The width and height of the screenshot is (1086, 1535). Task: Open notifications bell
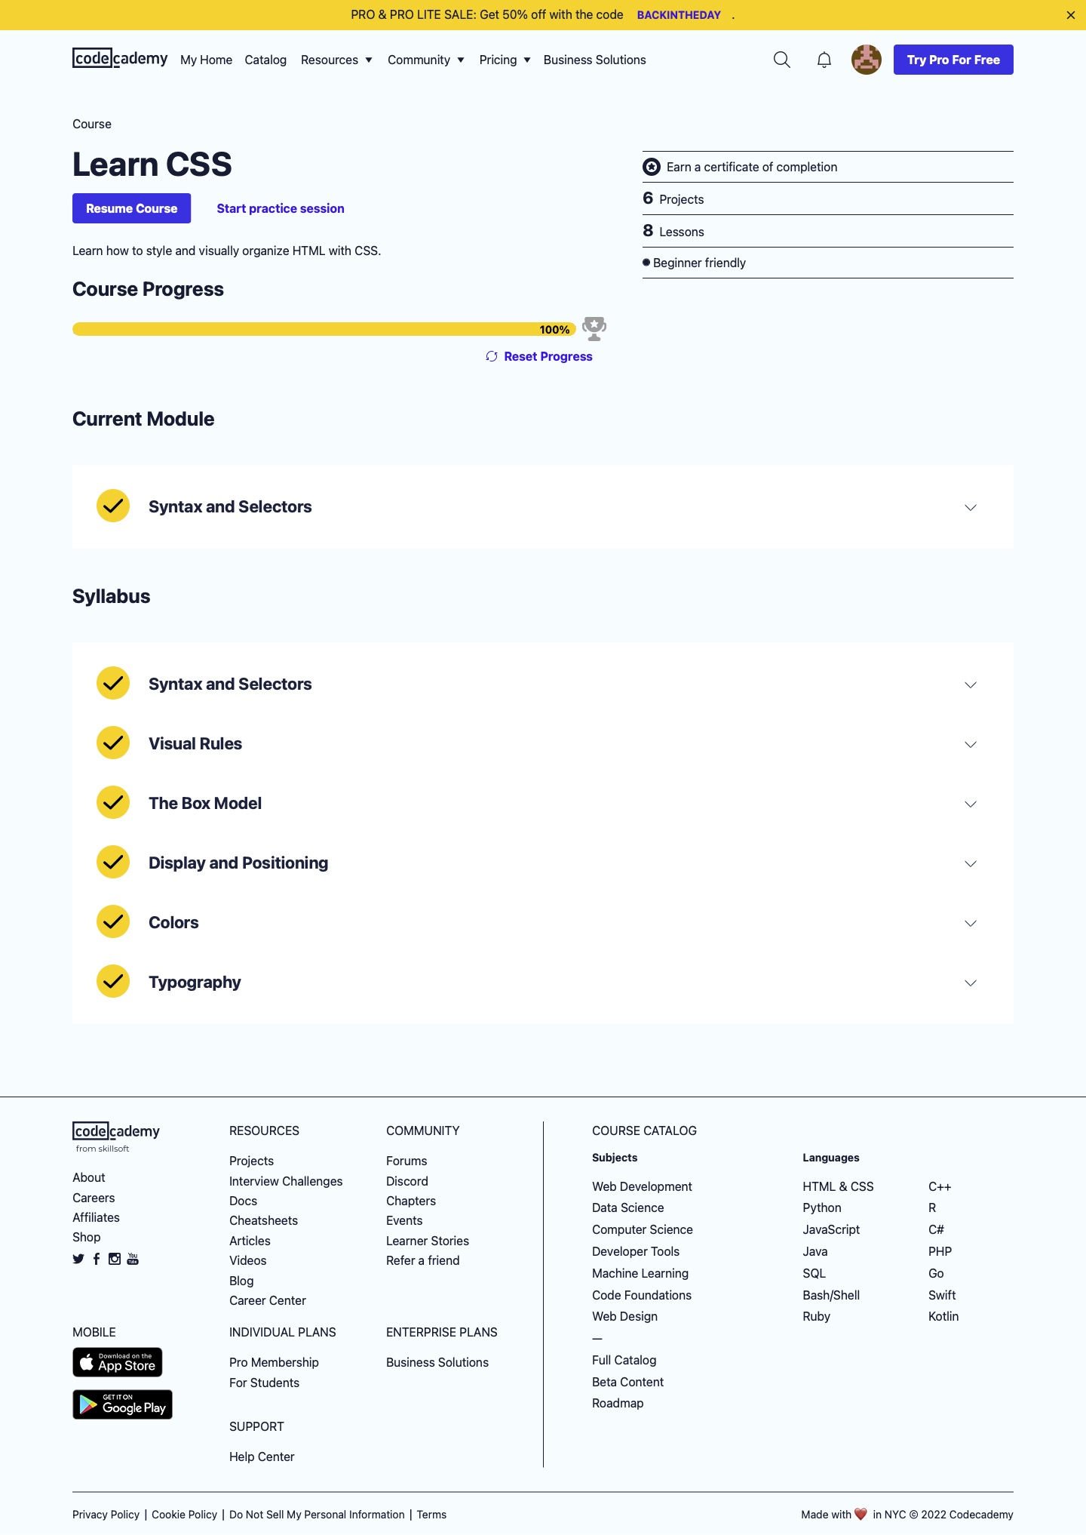pos(824,60)
